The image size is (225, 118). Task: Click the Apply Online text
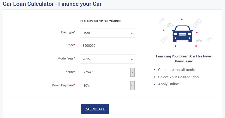pyautogui.click(x=168, y=84)
